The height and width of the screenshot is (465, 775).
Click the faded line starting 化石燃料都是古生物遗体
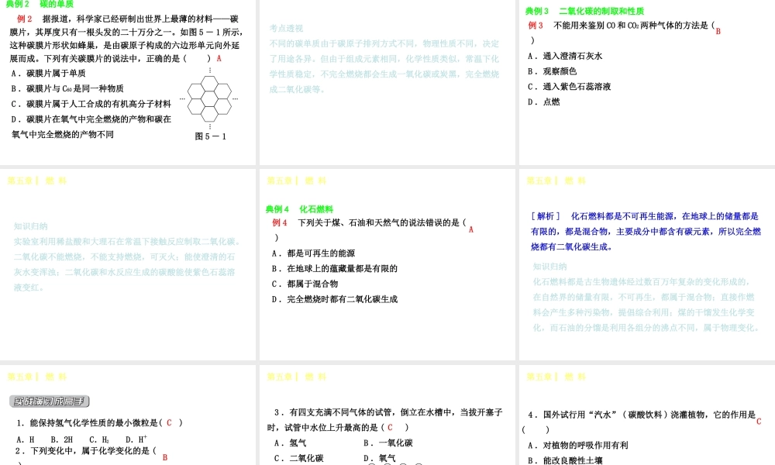pos(642,282)
